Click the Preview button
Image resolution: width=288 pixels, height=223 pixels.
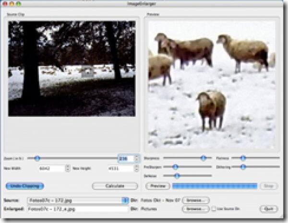click(157, 186)
